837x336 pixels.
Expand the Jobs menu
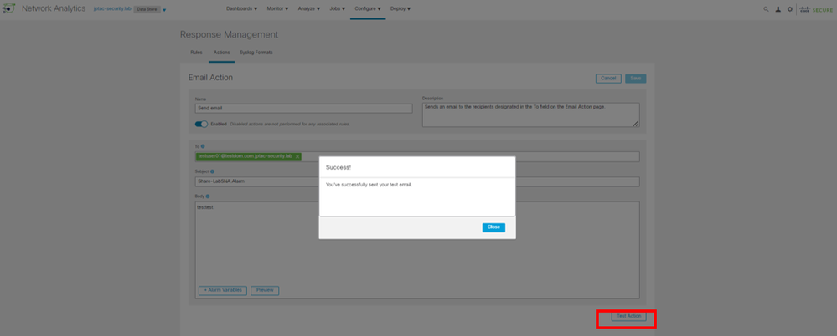[x=336, y=9]
